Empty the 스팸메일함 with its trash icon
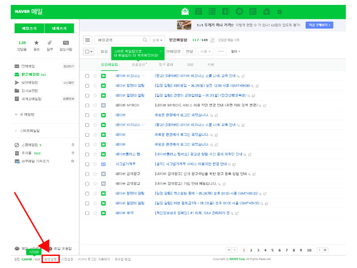357x268 pixels. coord(73,145)
